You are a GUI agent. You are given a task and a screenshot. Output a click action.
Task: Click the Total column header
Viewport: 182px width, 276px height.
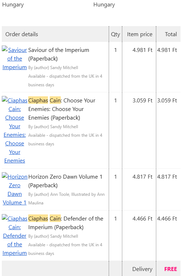pos(171,34)
